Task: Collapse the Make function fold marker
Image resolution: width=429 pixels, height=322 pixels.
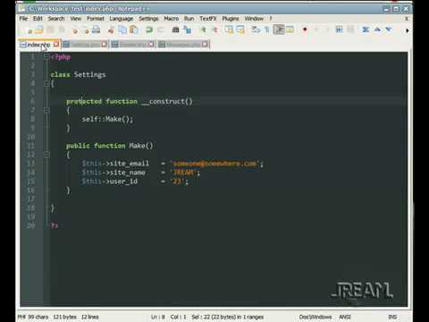Action: [46, 155]
